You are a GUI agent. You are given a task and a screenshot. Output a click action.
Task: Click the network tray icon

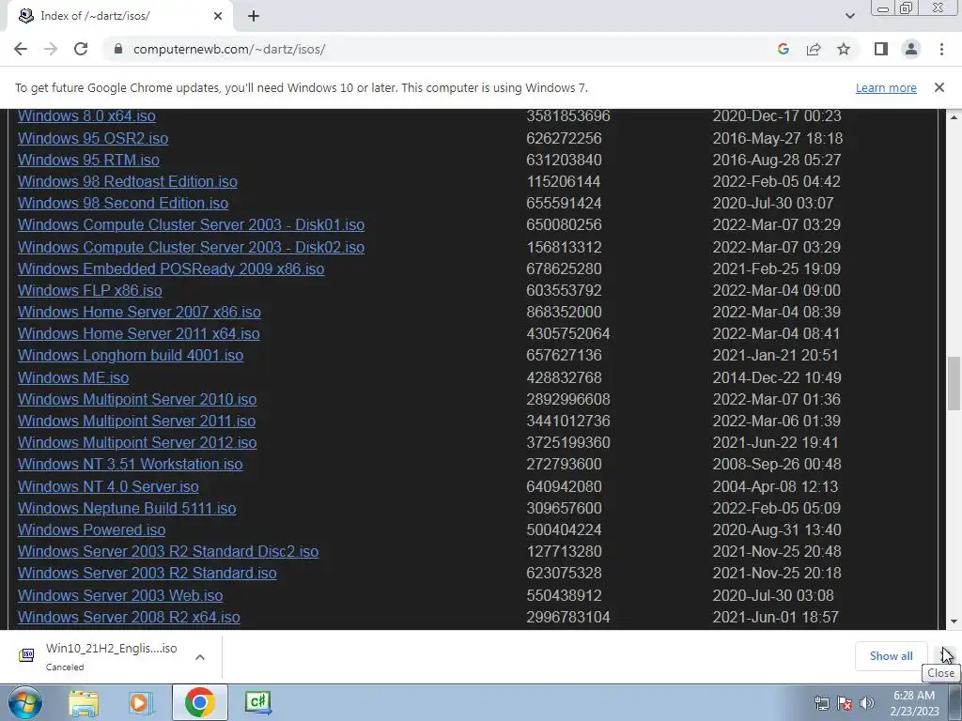point(821,703)
